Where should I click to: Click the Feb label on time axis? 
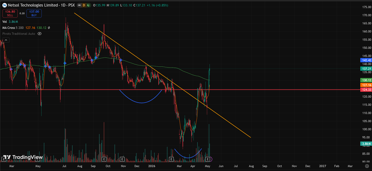coord(337,166)
